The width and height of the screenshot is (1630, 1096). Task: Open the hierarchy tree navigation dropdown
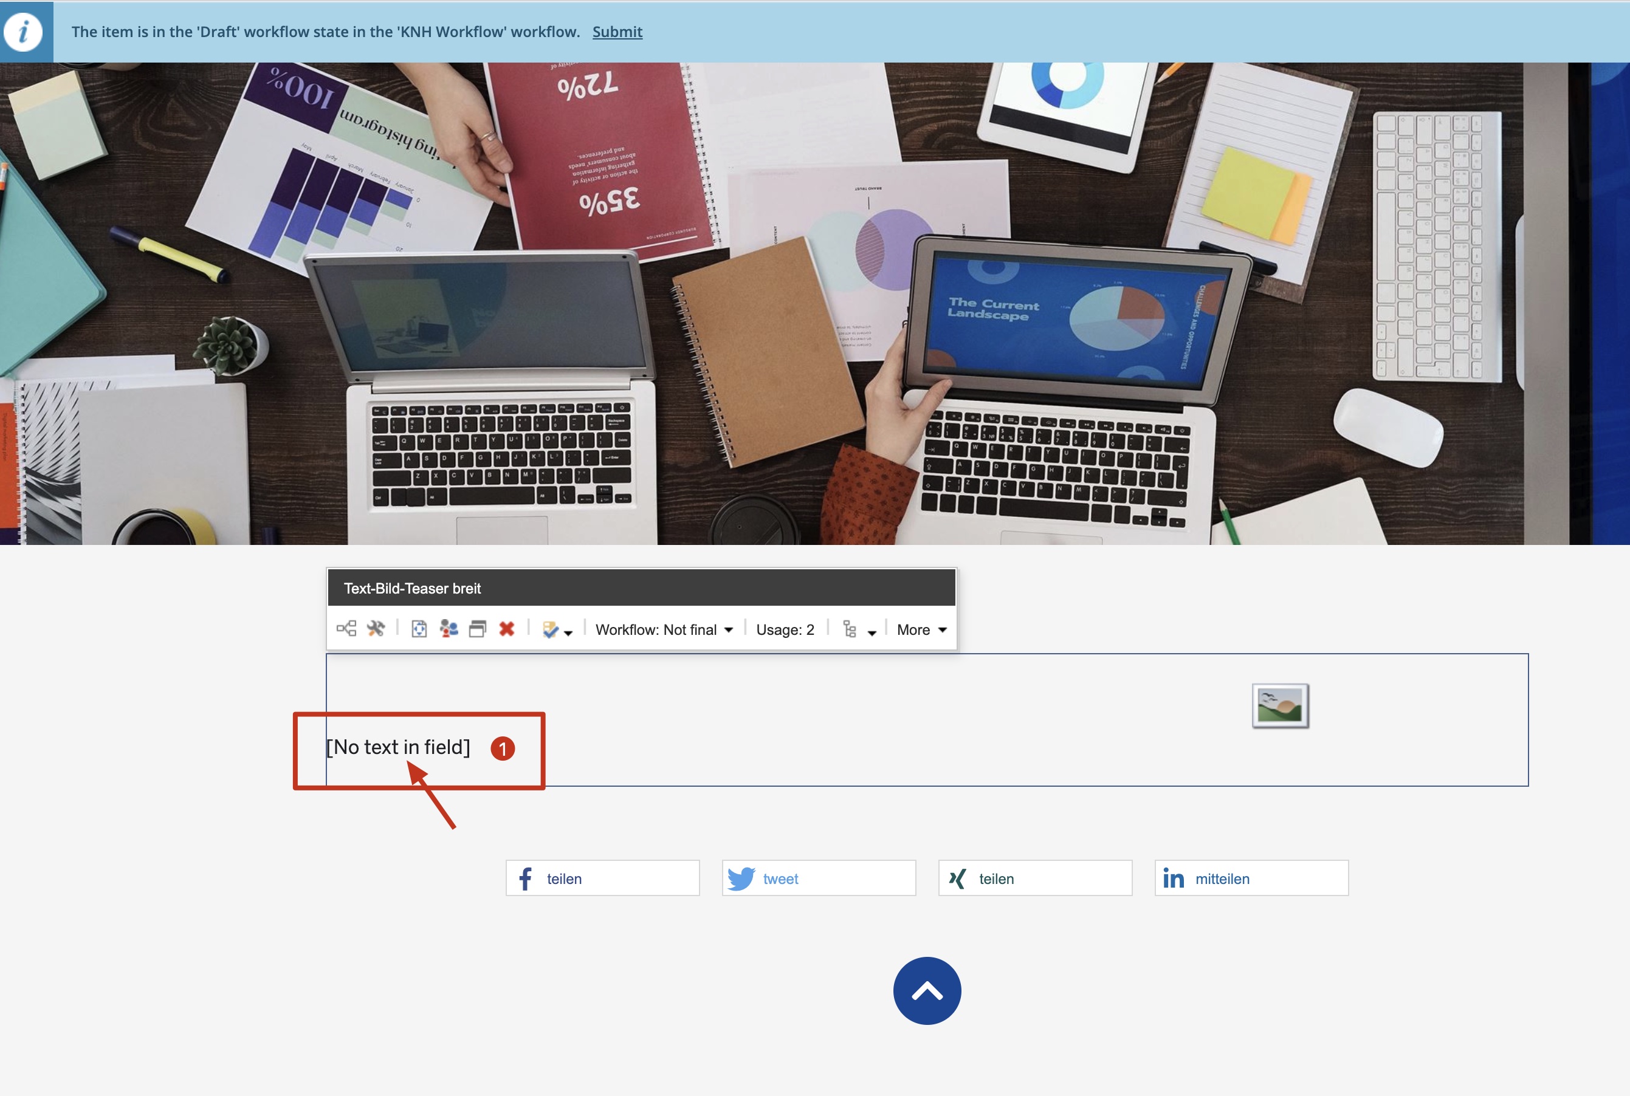[859, 630]
